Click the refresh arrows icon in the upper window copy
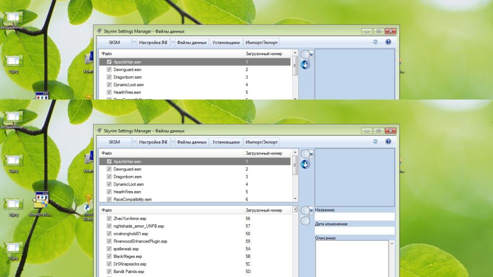 pyautogui.click(x=375, y=42)
